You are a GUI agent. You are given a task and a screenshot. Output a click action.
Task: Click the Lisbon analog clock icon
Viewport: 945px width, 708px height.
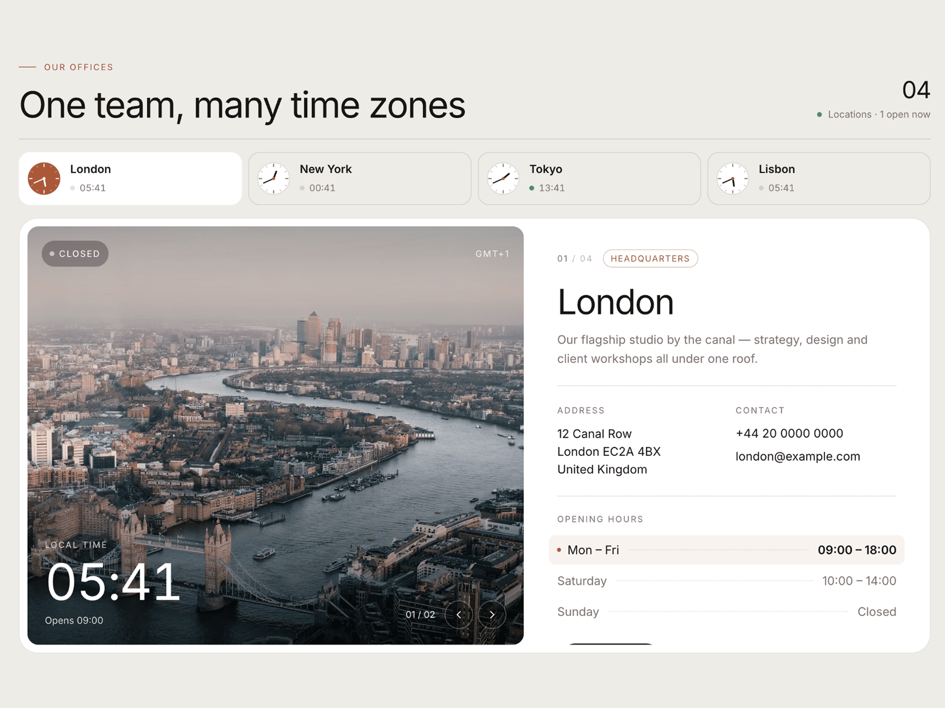pos(733,178)
